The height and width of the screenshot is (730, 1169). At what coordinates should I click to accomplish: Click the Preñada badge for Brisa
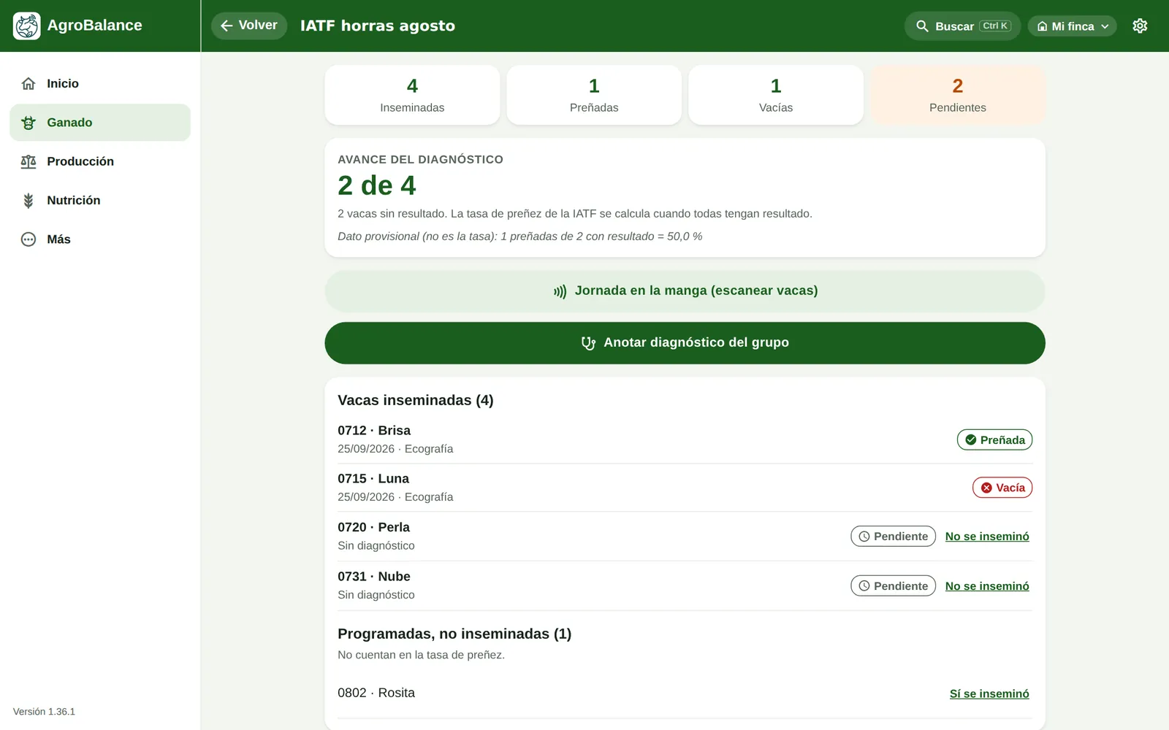pyautogui.click(x=994, y=440)
